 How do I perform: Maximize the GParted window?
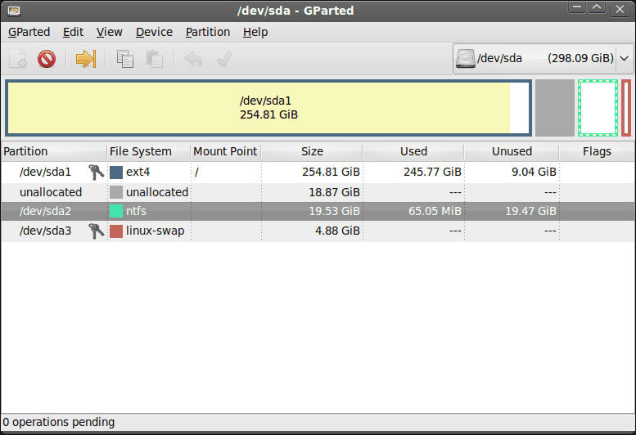(x=597, y=7)
